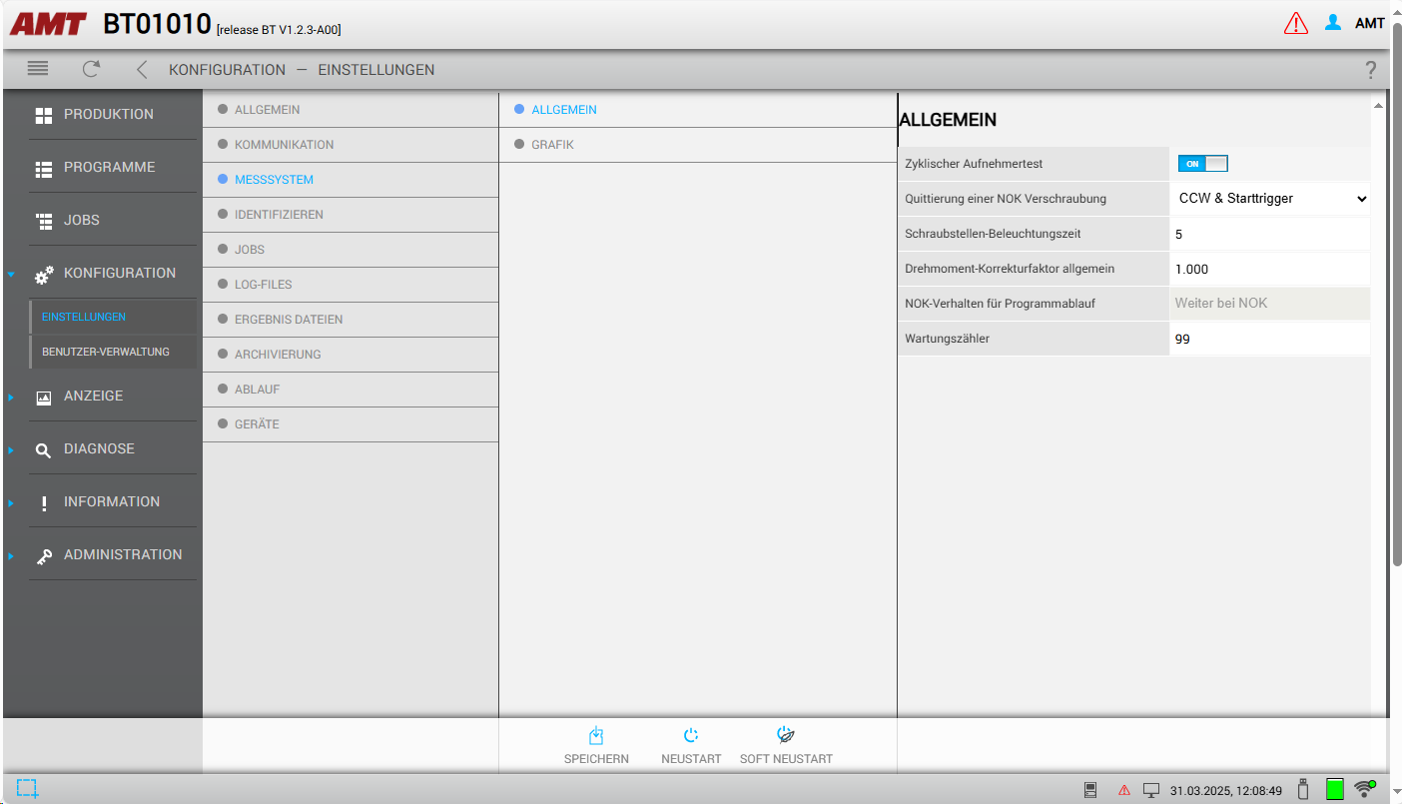Click the USB stick icon in status bar
The width and height of the screenshot is (1402, 804).
(1302, 789)
